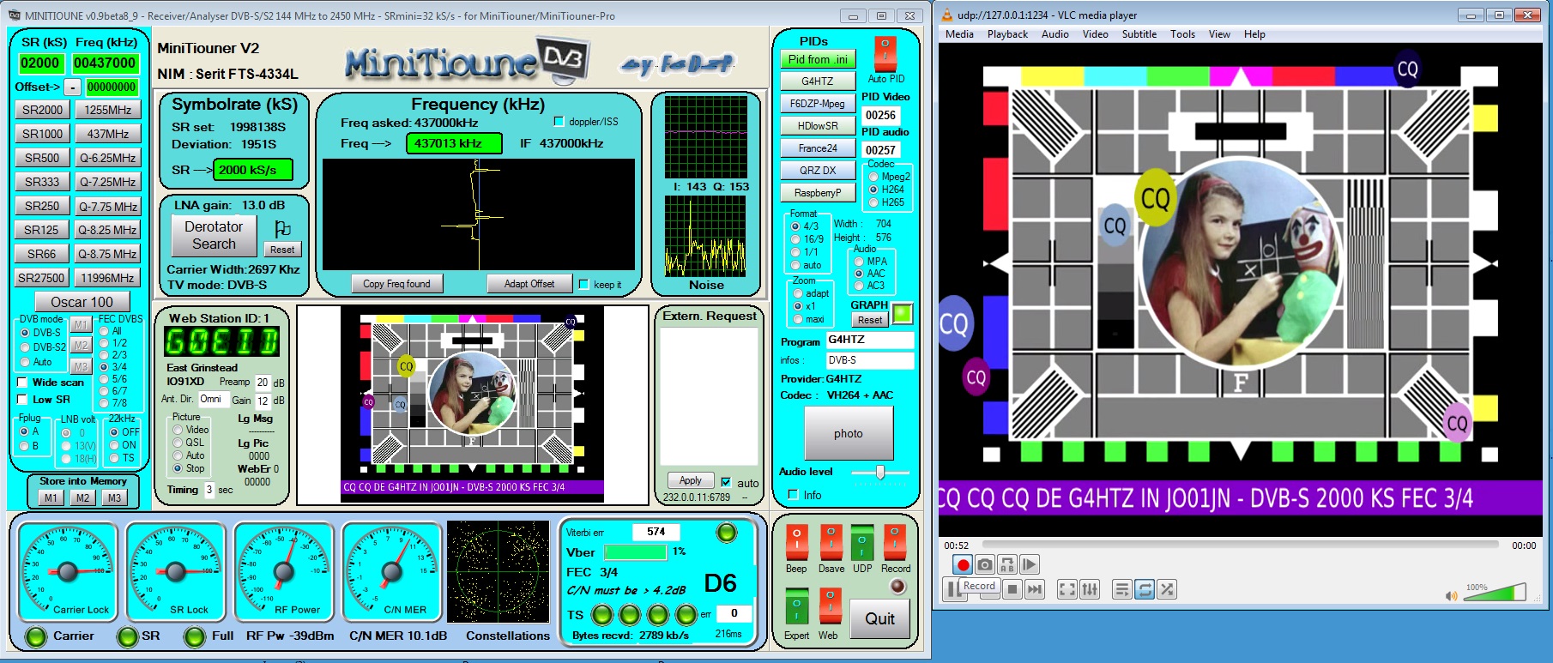Screen dimensions: 1553x663
Task: Select the 1255MHz frequency preset
Action: (108, 110)
